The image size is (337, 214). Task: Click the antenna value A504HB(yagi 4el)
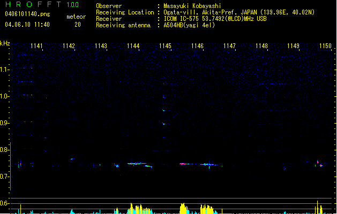[189, 25]
